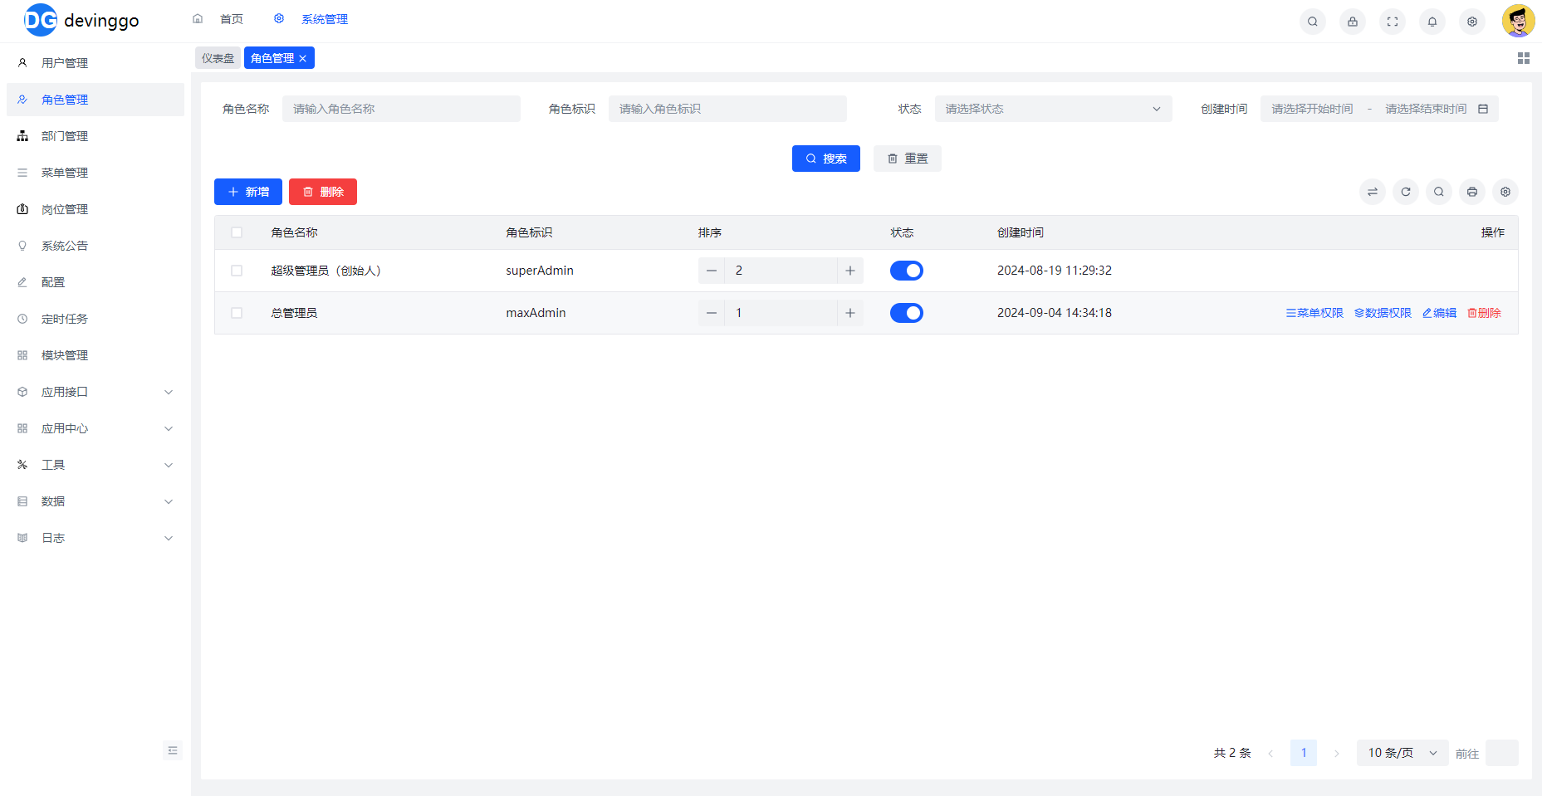Close the 角色管理 tab

click(303, 58)
